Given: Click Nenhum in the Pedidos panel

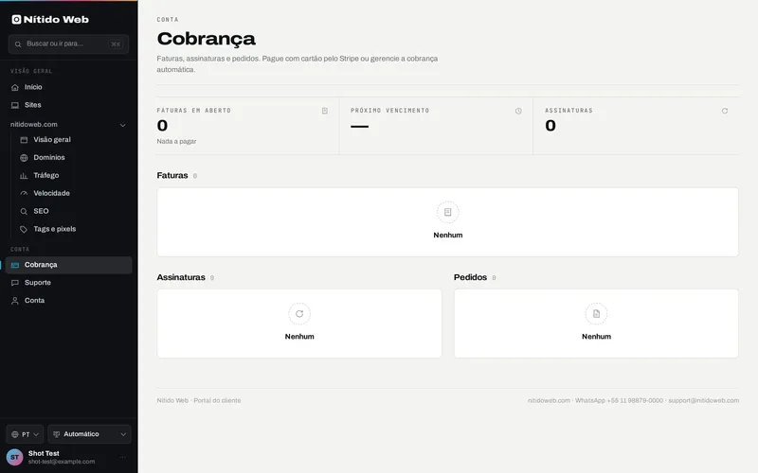Looking at the screenshot, I should coord(596,337).
